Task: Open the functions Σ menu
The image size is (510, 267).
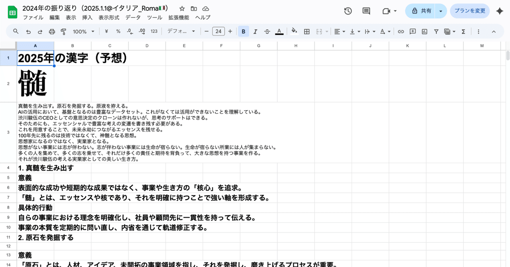Action: click(x=463, y=31)
